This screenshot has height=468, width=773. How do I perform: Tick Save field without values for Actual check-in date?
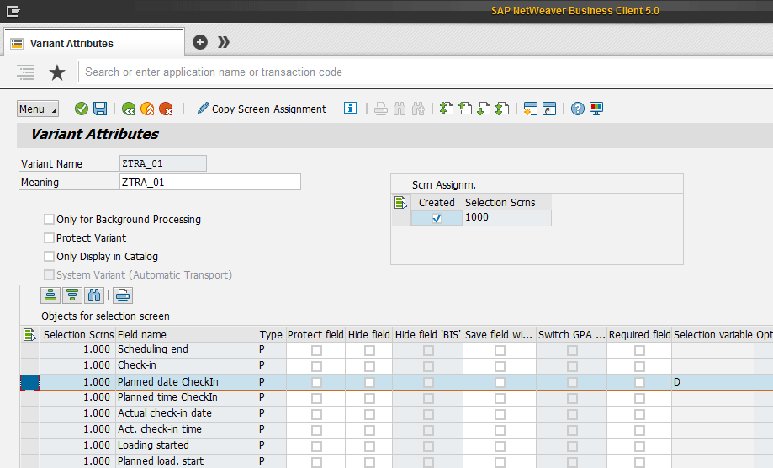click(500, 414)
